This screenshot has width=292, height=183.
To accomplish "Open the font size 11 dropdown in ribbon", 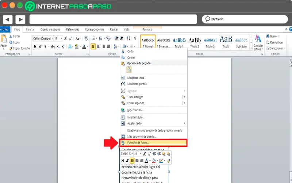I will [x=61, y=38].
